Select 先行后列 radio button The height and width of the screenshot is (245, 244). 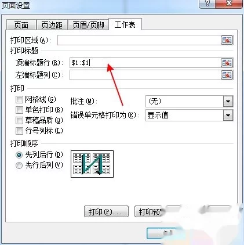(x=19, y=165)
